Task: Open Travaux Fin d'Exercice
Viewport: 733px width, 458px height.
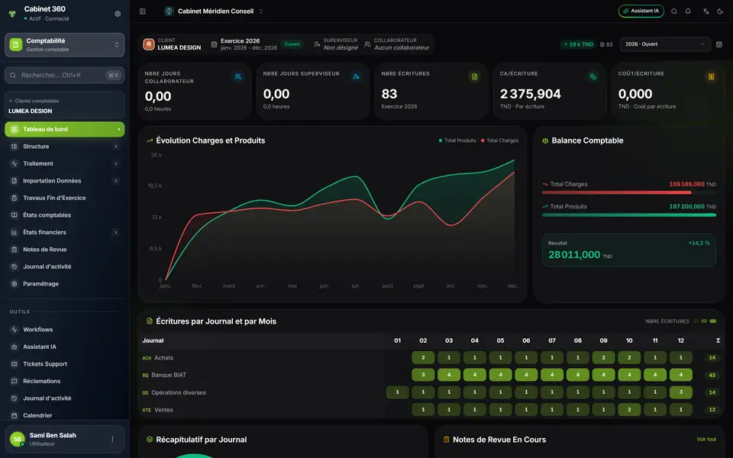Action: click(x=64, y=198)
